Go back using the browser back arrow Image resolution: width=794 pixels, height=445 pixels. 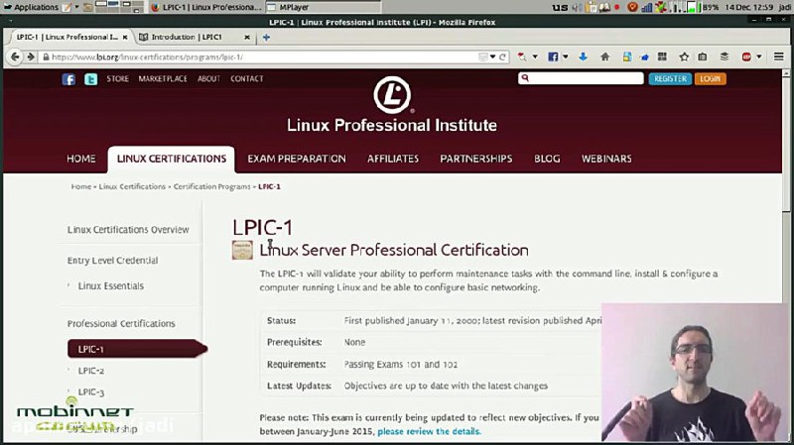pyautogui.click(x=15, y=56)
